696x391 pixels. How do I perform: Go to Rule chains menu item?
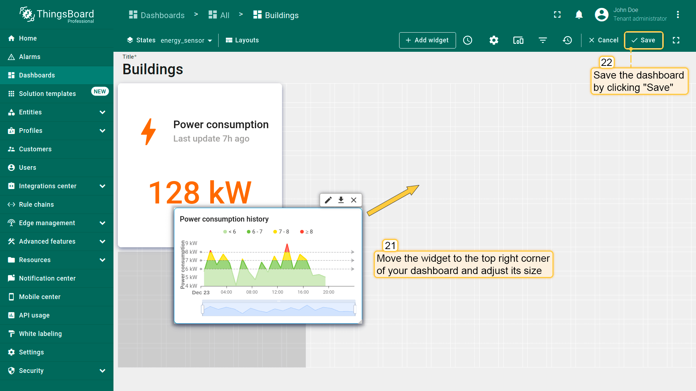pyautogui.click(x=36, y=205)
